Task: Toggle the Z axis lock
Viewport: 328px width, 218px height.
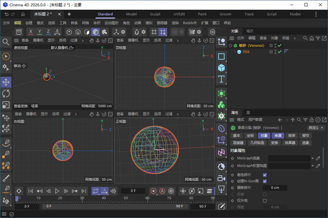Action: click(x=48, y=32)
